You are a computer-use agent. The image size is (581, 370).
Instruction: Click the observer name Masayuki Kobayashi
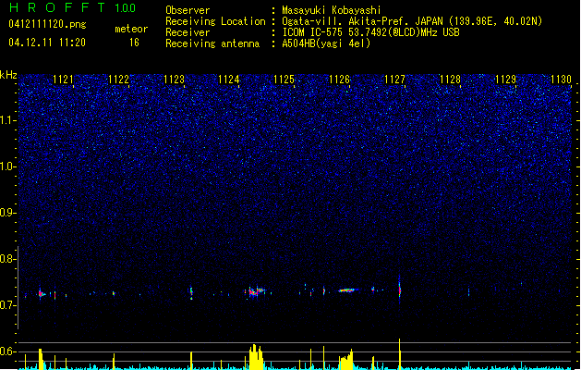point(332,10)
